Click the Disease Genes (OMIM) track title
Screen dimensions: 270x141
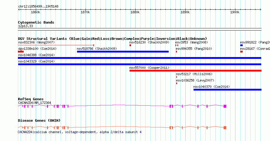pos(39,120)
